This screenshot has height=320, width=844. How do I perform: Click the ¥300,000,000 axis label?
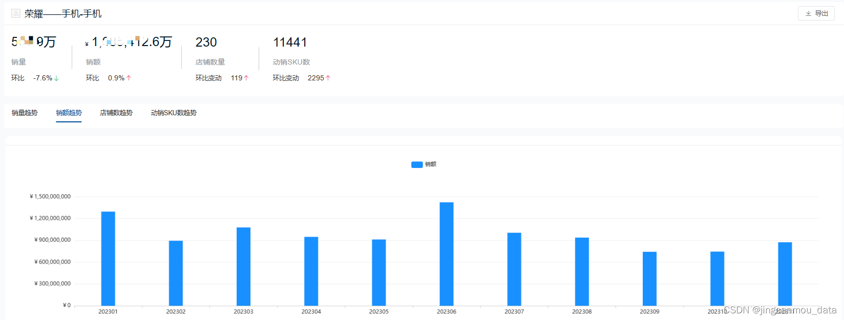click(x=52, y=284)
